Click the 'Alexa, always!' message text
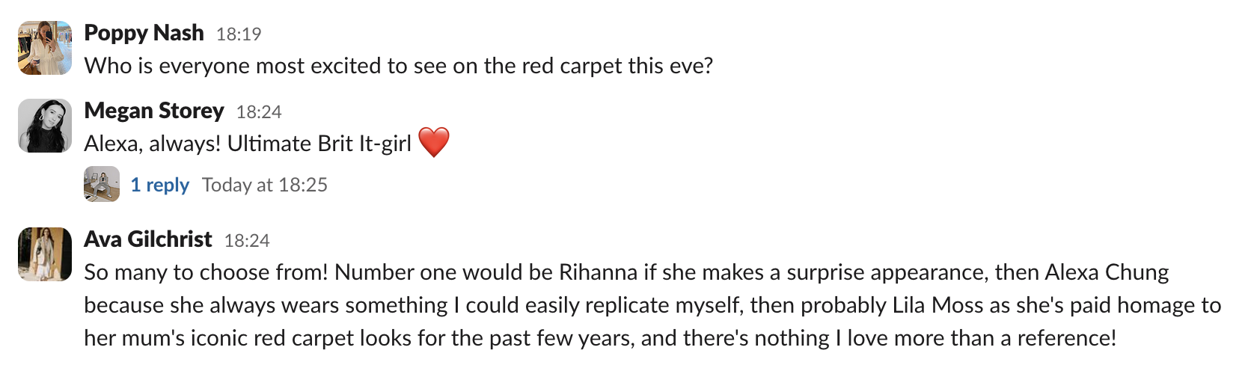This screenshot has width=1251, height=371. (152, 144)
